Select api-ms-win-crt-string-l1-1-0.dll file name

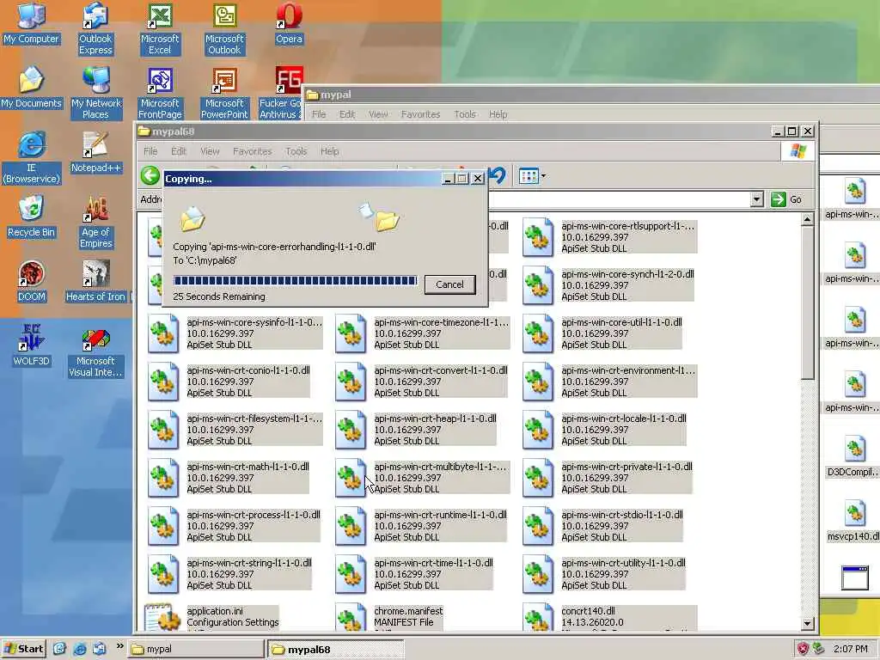[x=248, y=563]
